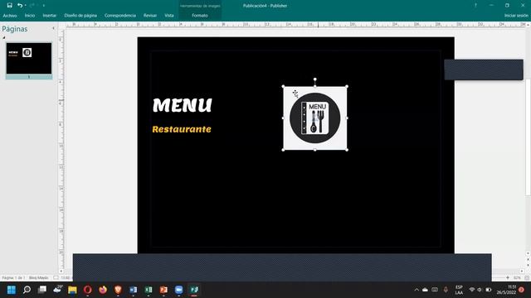Screen dimensions: 531x298
Task: Open File Explorer from the taskbar
Action: click(x=72, y=290)
